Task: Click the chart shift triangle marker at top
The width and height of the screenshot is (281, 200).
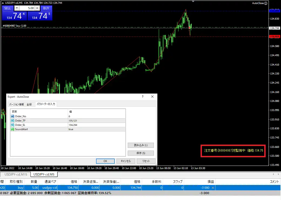Action: click(x=193, y=1)
